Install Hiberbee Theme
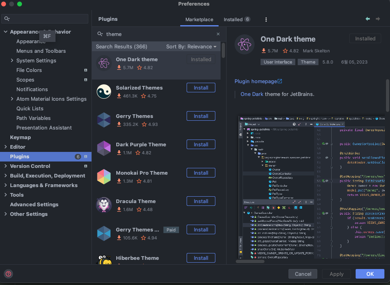The width and height of the screenshot is (390, 285). [201, 258]
